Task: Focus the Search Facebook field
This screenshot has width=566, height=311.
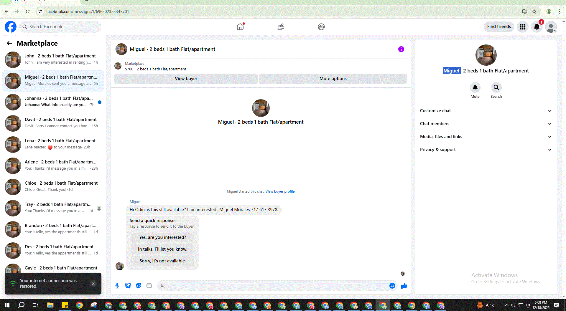Action: coord(60,27)
